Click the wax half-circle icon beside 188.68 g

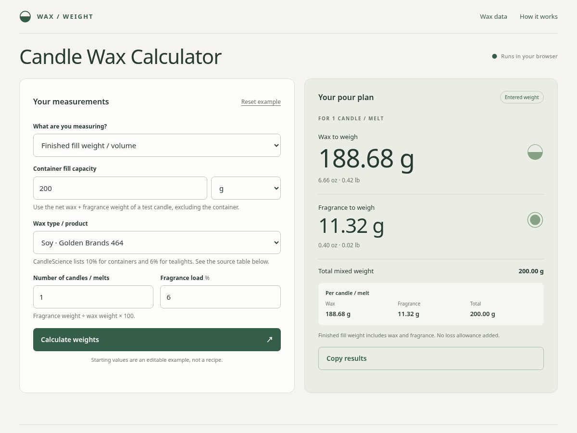pos(535,152)
